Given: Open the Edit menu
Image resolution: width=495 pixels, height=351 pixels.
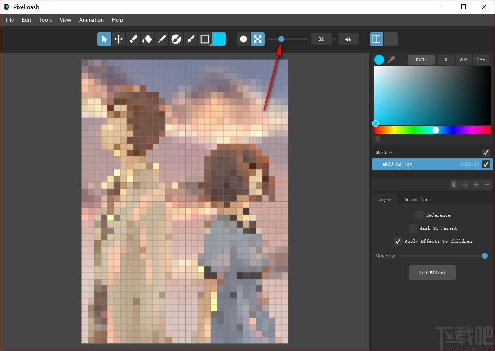Looking at the screenshot, I should click(x=27, y=20).
